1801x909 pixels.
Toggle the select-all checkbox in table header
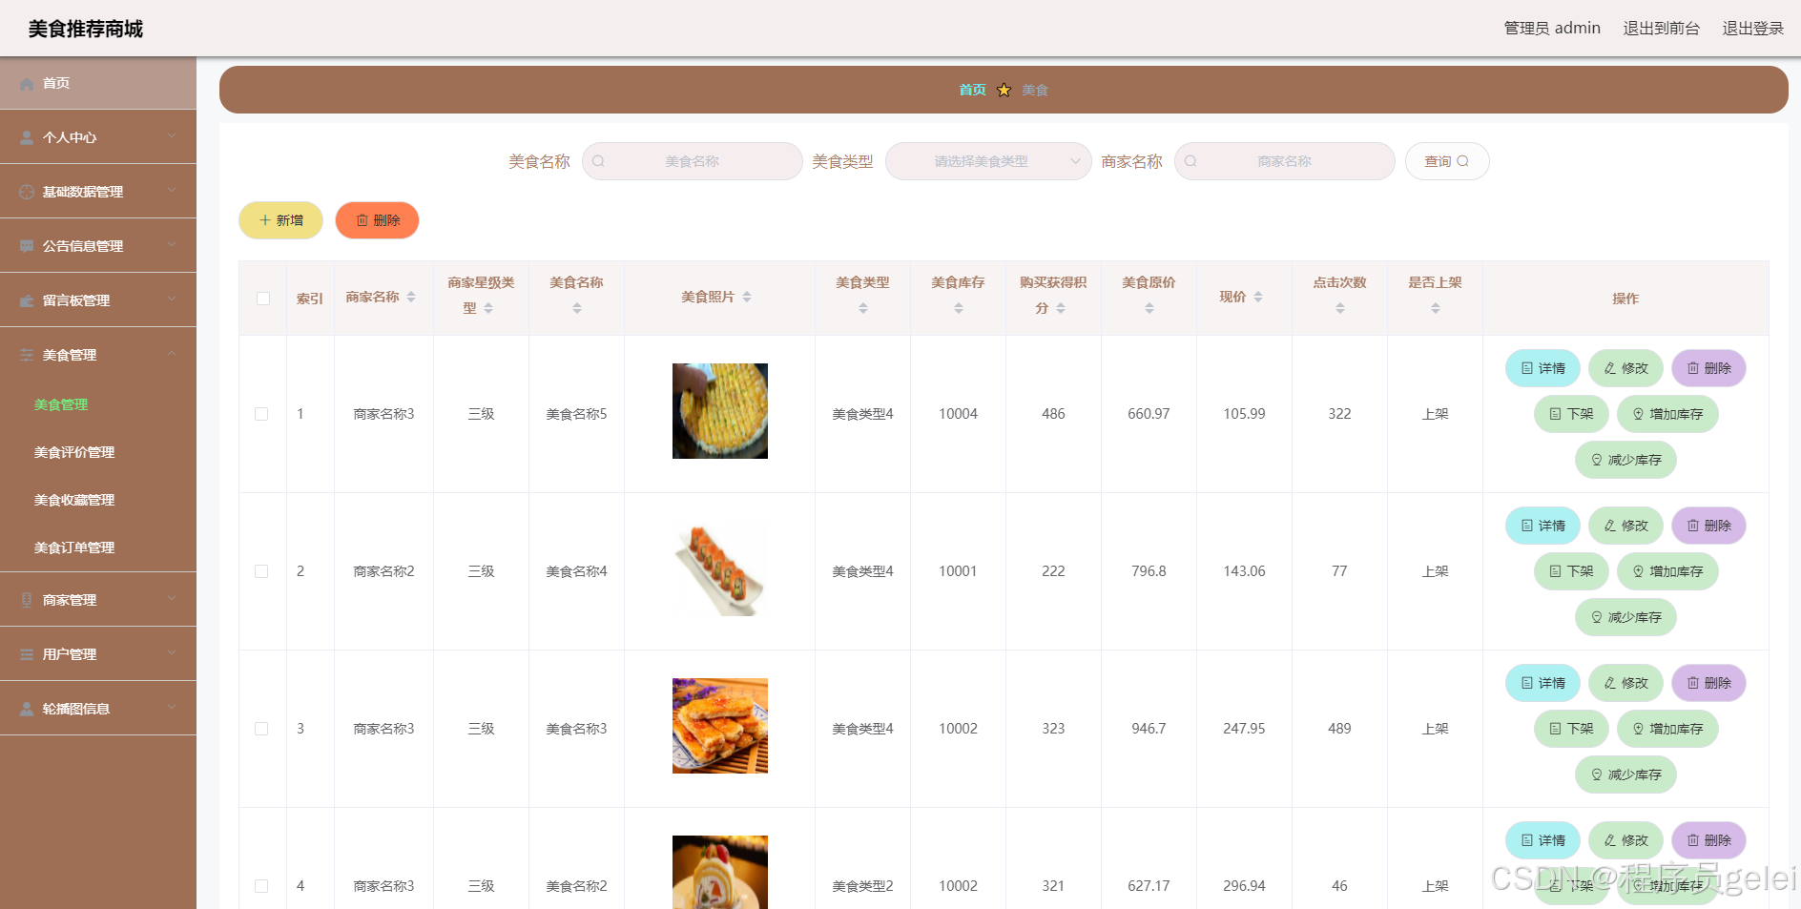[263, 300]
